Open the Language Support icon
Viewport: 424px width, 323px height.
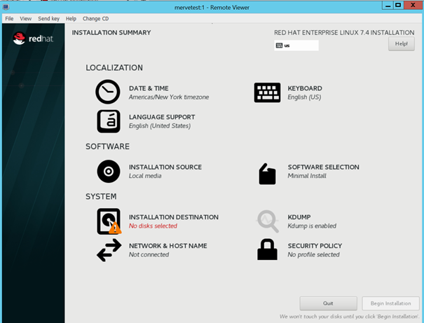[109, 121]
